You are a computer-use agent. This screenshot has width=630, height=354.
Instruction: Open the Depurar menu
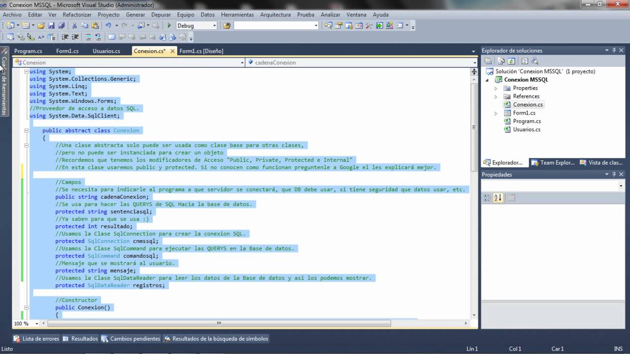coord(161,15)
